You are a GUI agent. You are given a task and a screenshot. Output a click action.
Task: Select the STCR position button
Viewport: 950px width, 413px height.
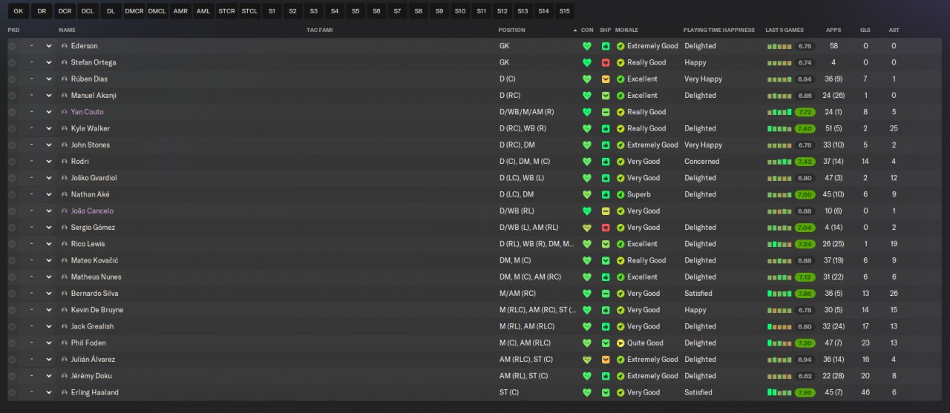pos(226,11)
